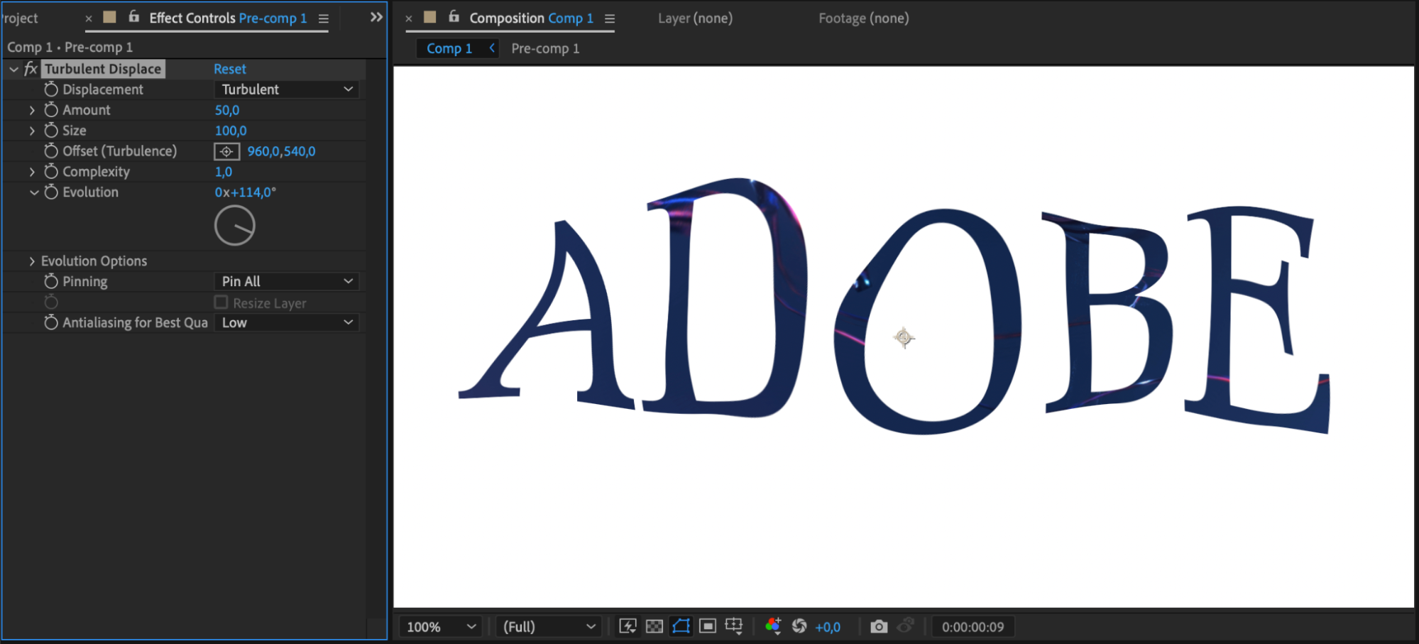Viewport: 1419px width, 644px height.
Task: Collapse the Turbulent Displace effect
Action: click(13, 69)
